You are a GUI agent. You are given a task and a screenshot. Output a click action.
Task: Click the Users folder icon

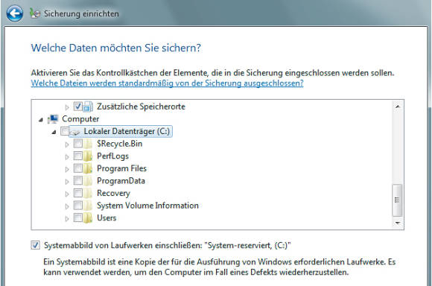[88, 218]
